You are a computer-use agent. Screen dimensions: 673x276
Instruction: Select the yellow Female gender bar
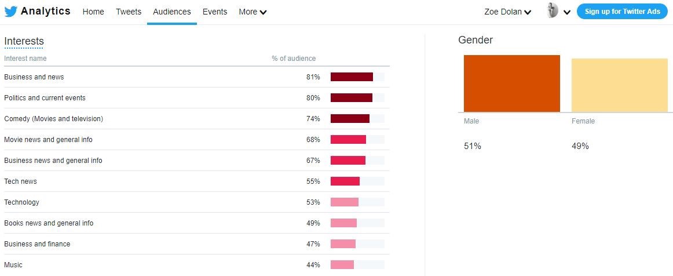coord(619,85)
